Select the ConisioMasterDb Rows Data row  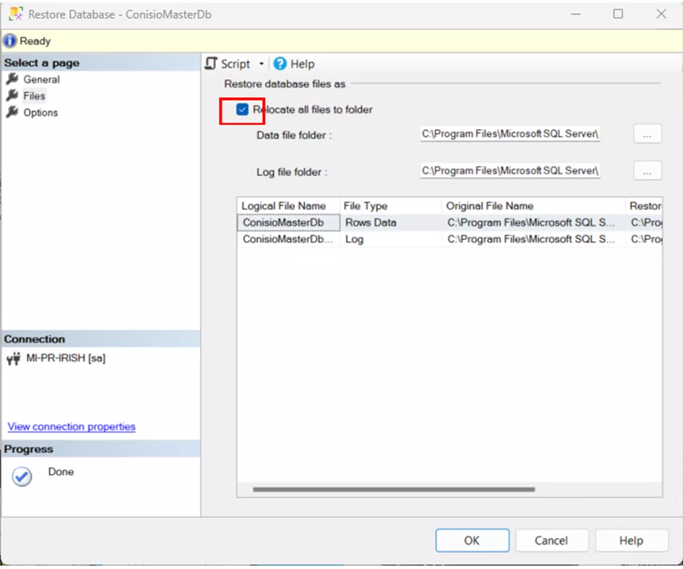[x=370, y=223]
